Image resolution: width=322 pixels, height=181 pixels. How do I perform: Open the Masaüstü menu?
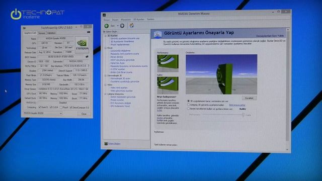coord(126,20)
